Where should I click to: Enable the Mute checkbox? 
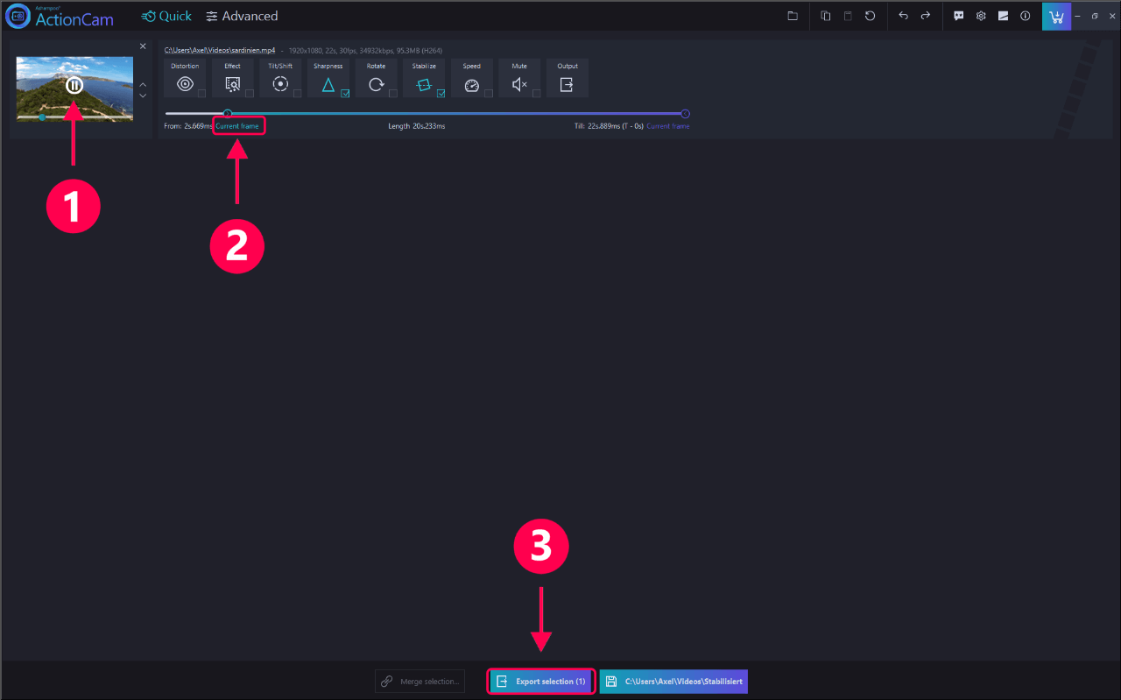click(536, 93)
